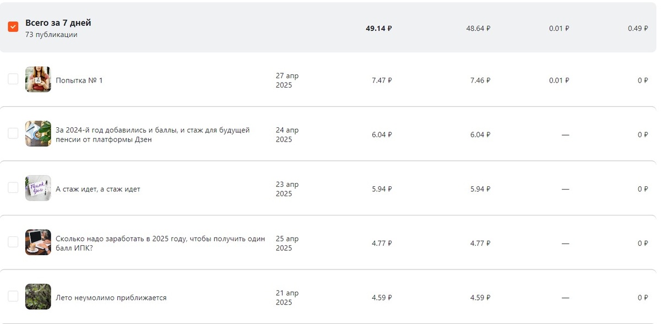Open the 'Thank you' note thumbnail
The image size is (661, 324).
point(38,188)
